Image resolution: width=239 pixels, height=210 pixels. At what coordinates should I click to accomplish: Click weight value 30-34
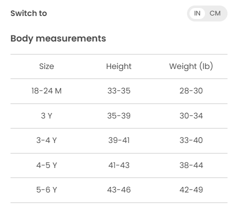click(x=191, y=115)
